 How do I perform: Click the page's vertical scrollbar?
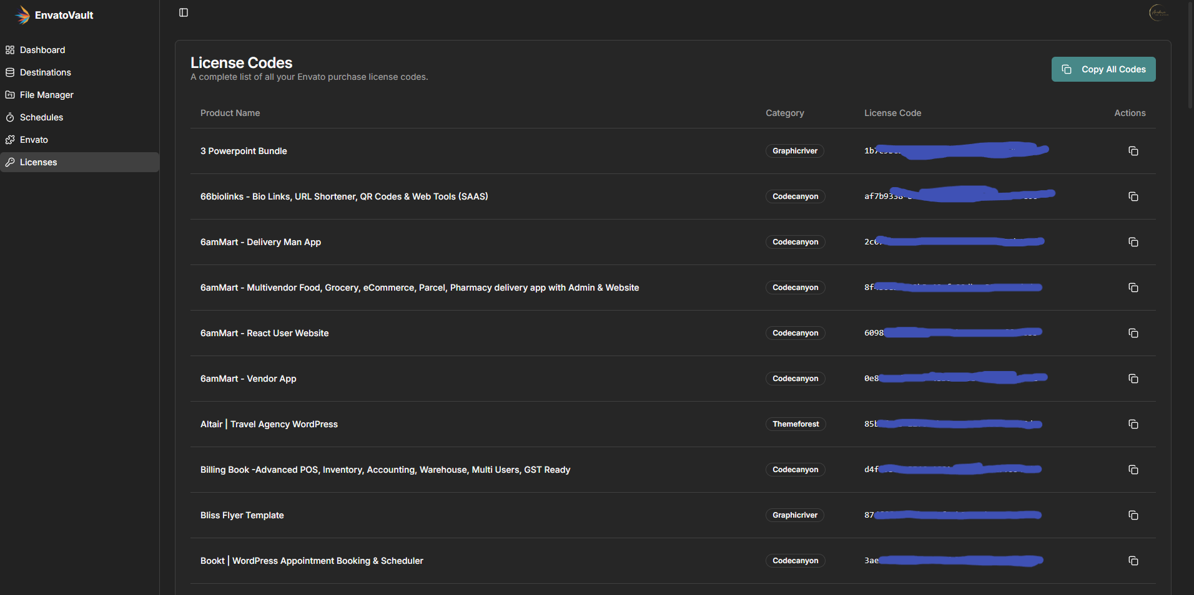tap(1190, 56)
